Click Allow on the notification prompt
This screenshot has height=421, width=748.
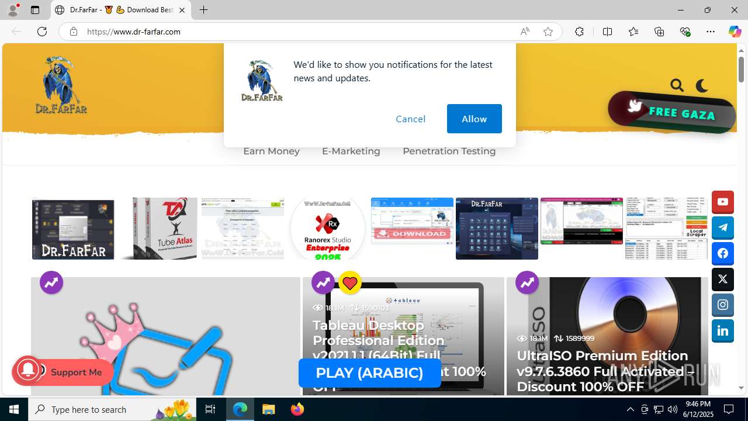[474, 119]
